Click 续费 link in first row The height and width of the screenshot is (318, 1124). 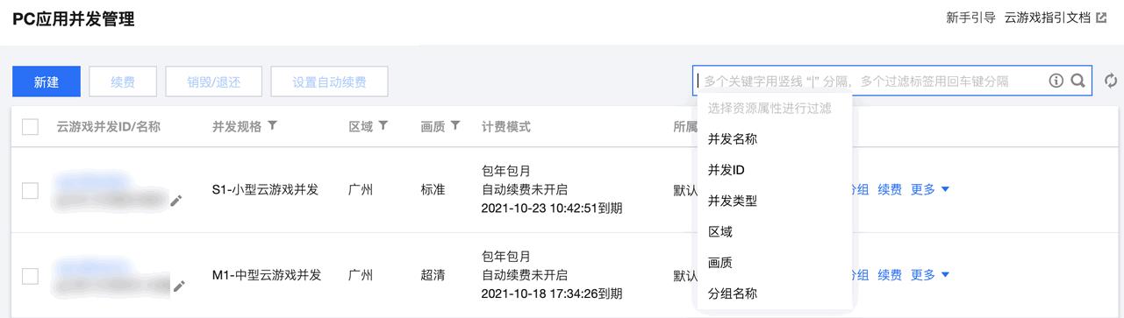(890, 189)
